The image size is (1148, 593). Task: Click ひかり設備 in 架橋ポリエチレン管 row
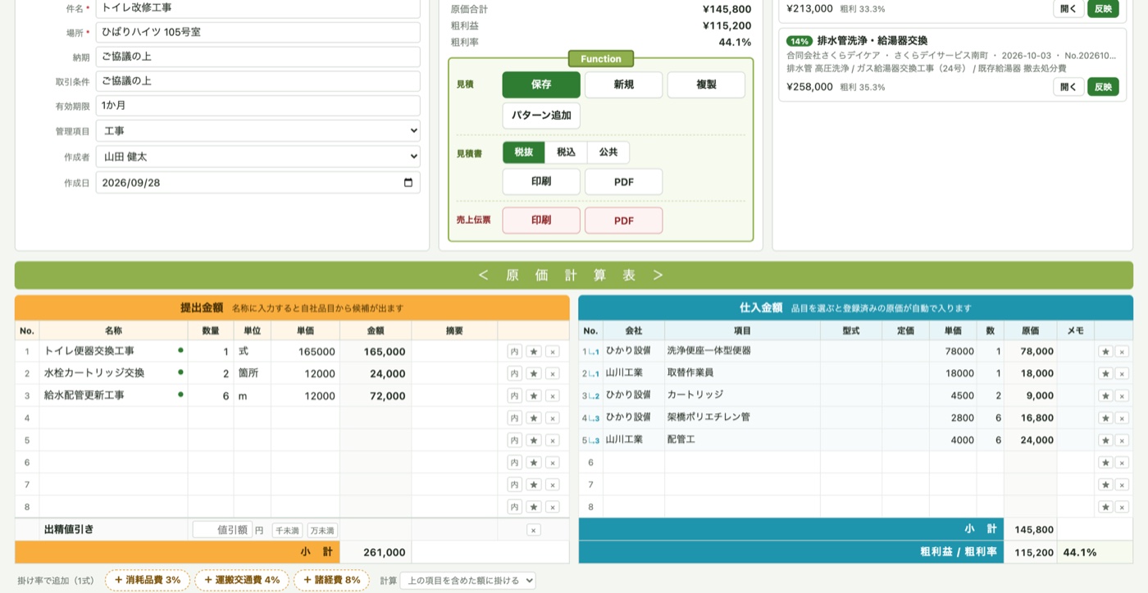pos(628,417)
